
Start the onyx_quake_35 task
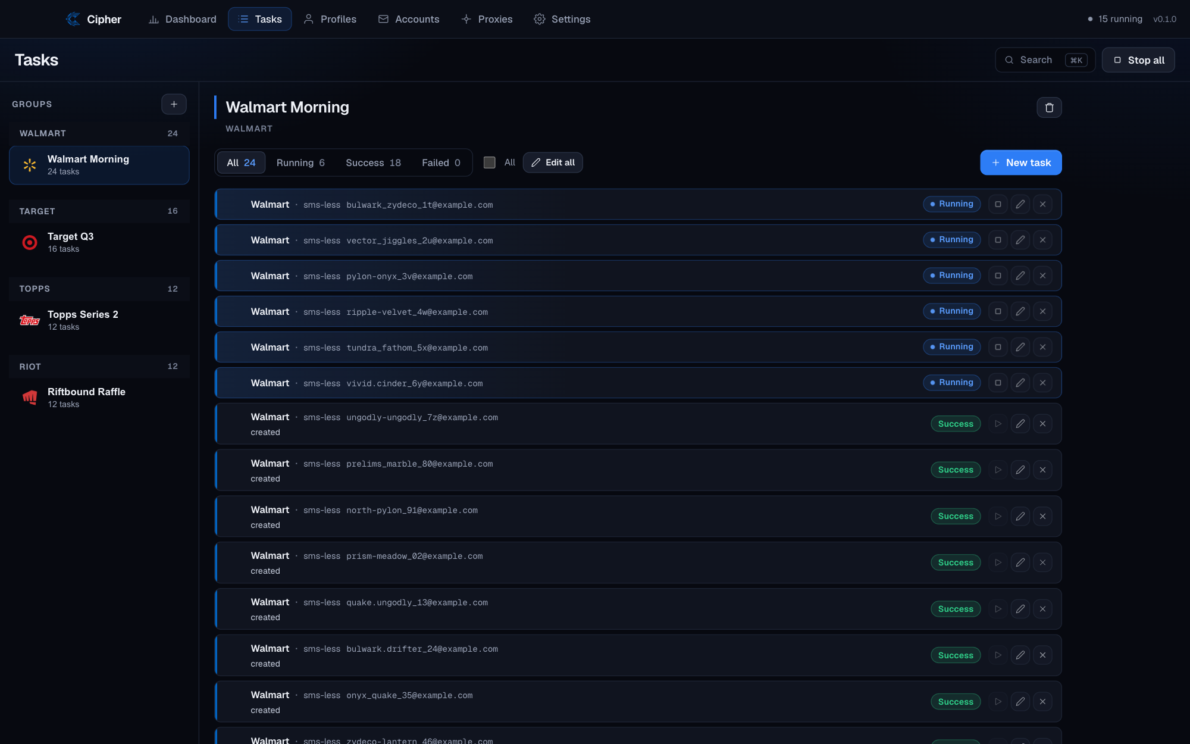click(998, 702)
